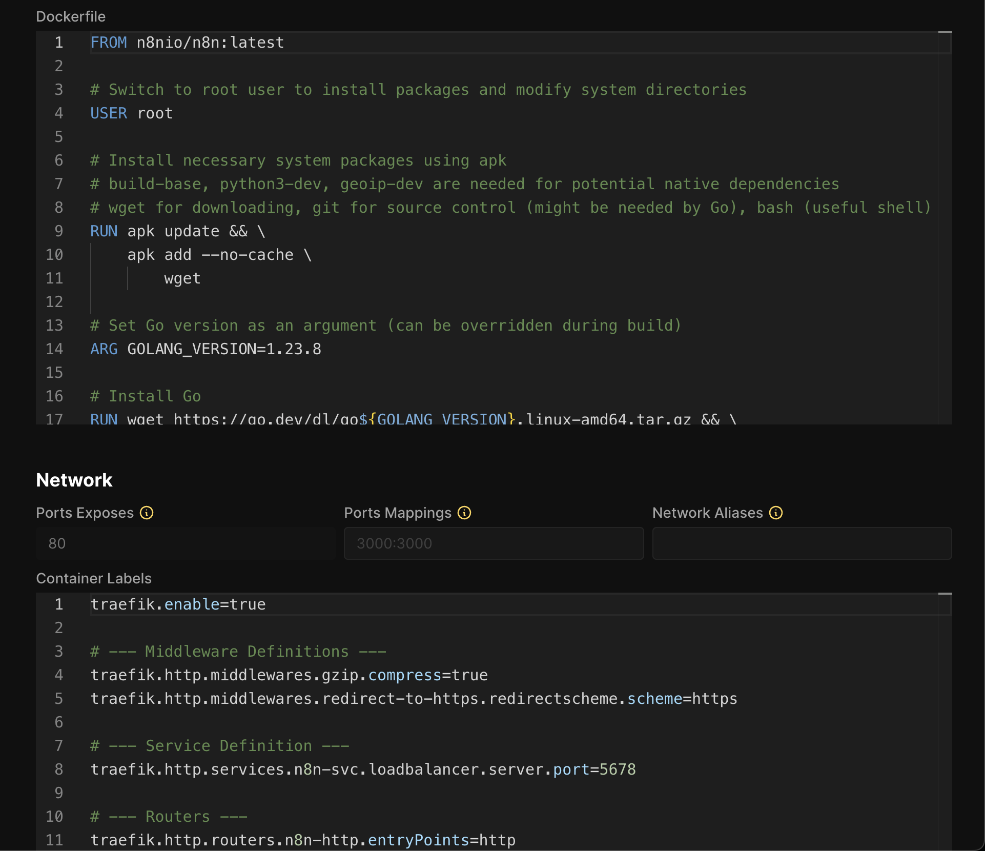The width and height of the screenshot is (985, 851).
Task: Click the empty Network Aliases input field
Action: tap(802, 543)
